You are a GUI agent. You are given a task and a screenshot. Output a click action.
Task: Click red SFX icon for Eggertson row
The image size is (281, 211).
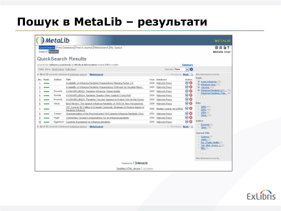[x=191, y=122]
